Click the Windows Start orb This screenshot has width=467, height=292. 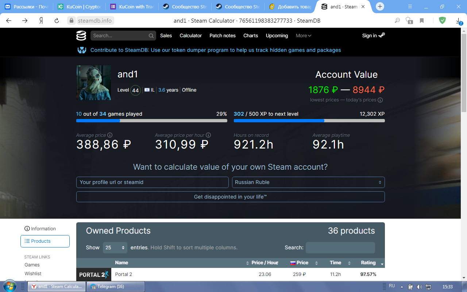[x=9, y=286]
